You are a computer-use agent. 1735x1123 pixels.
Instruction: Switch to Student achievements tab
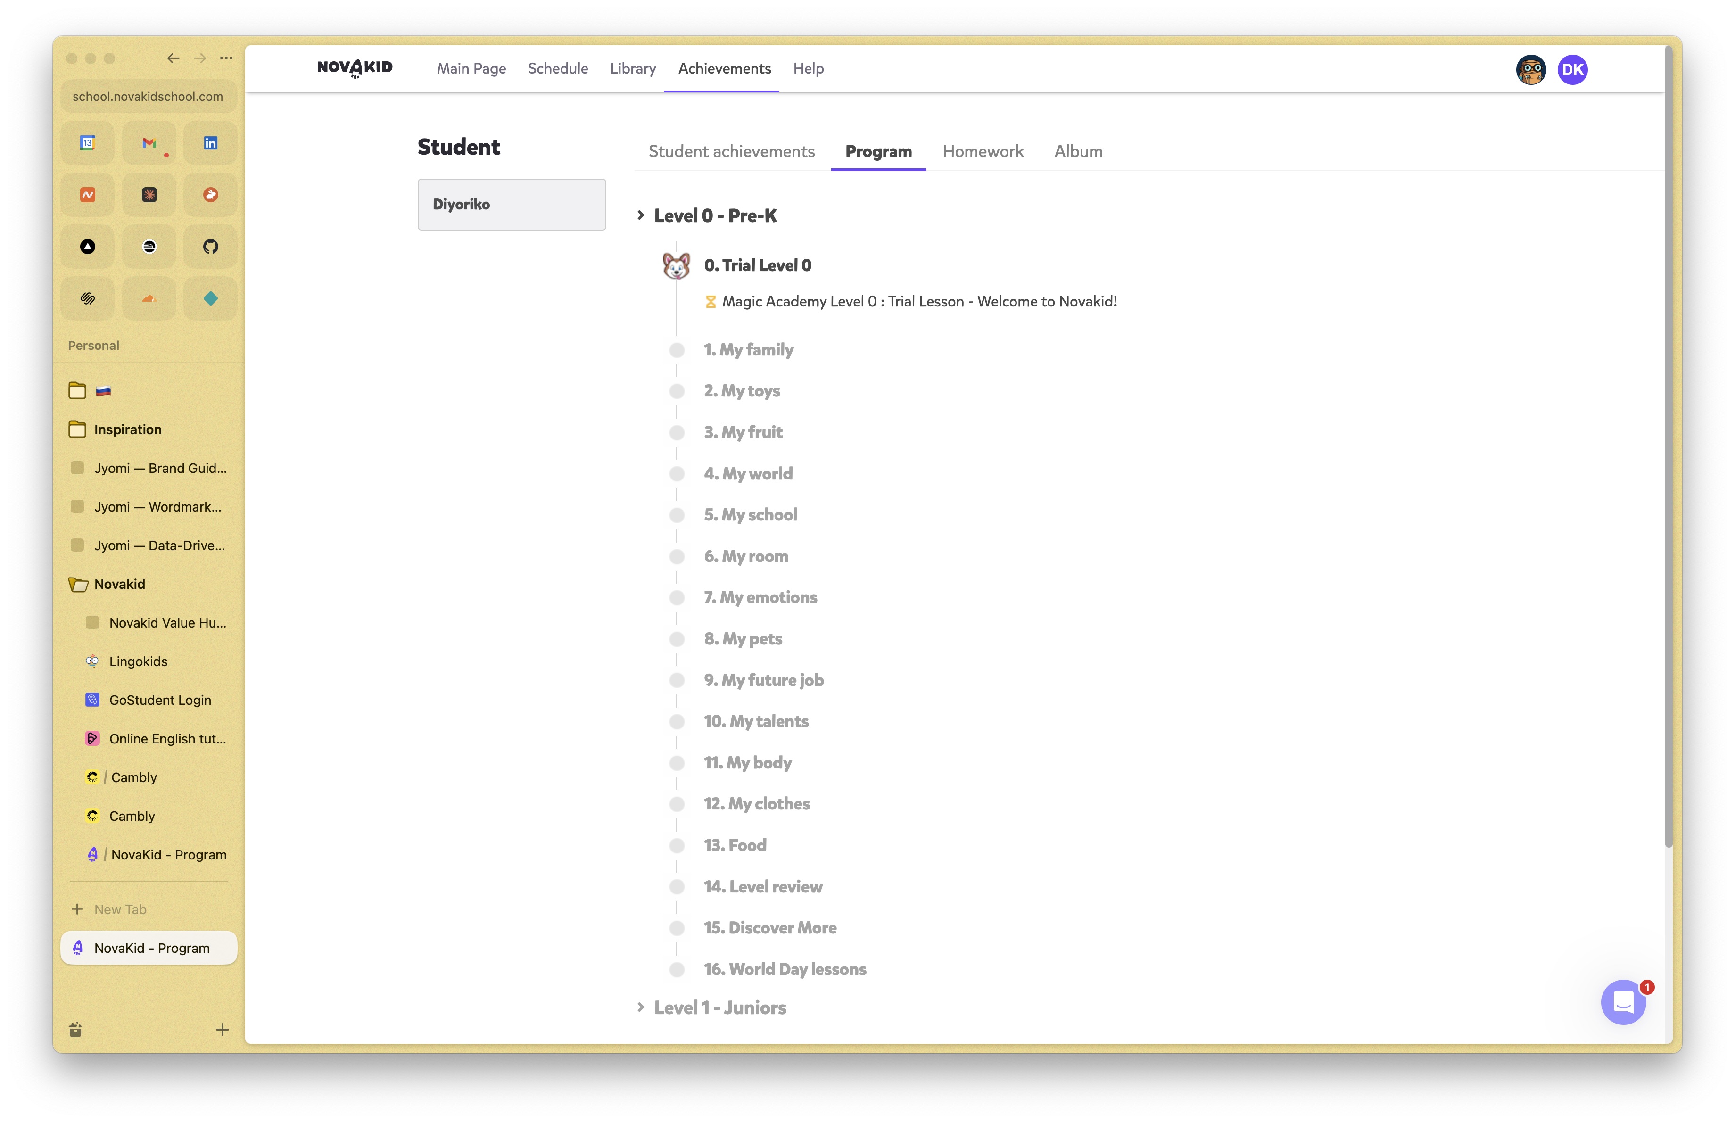point(731,151)
